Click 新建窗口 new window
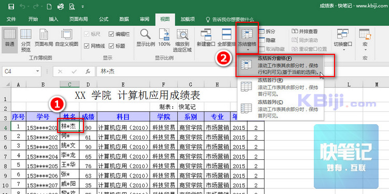 click(206, 38)
